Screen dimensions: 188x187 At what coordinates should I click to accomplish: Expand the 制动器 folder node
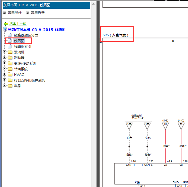(x=4, y=57)
